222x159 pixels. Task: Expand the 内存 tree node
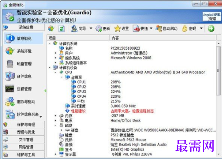tap(55, 116)
